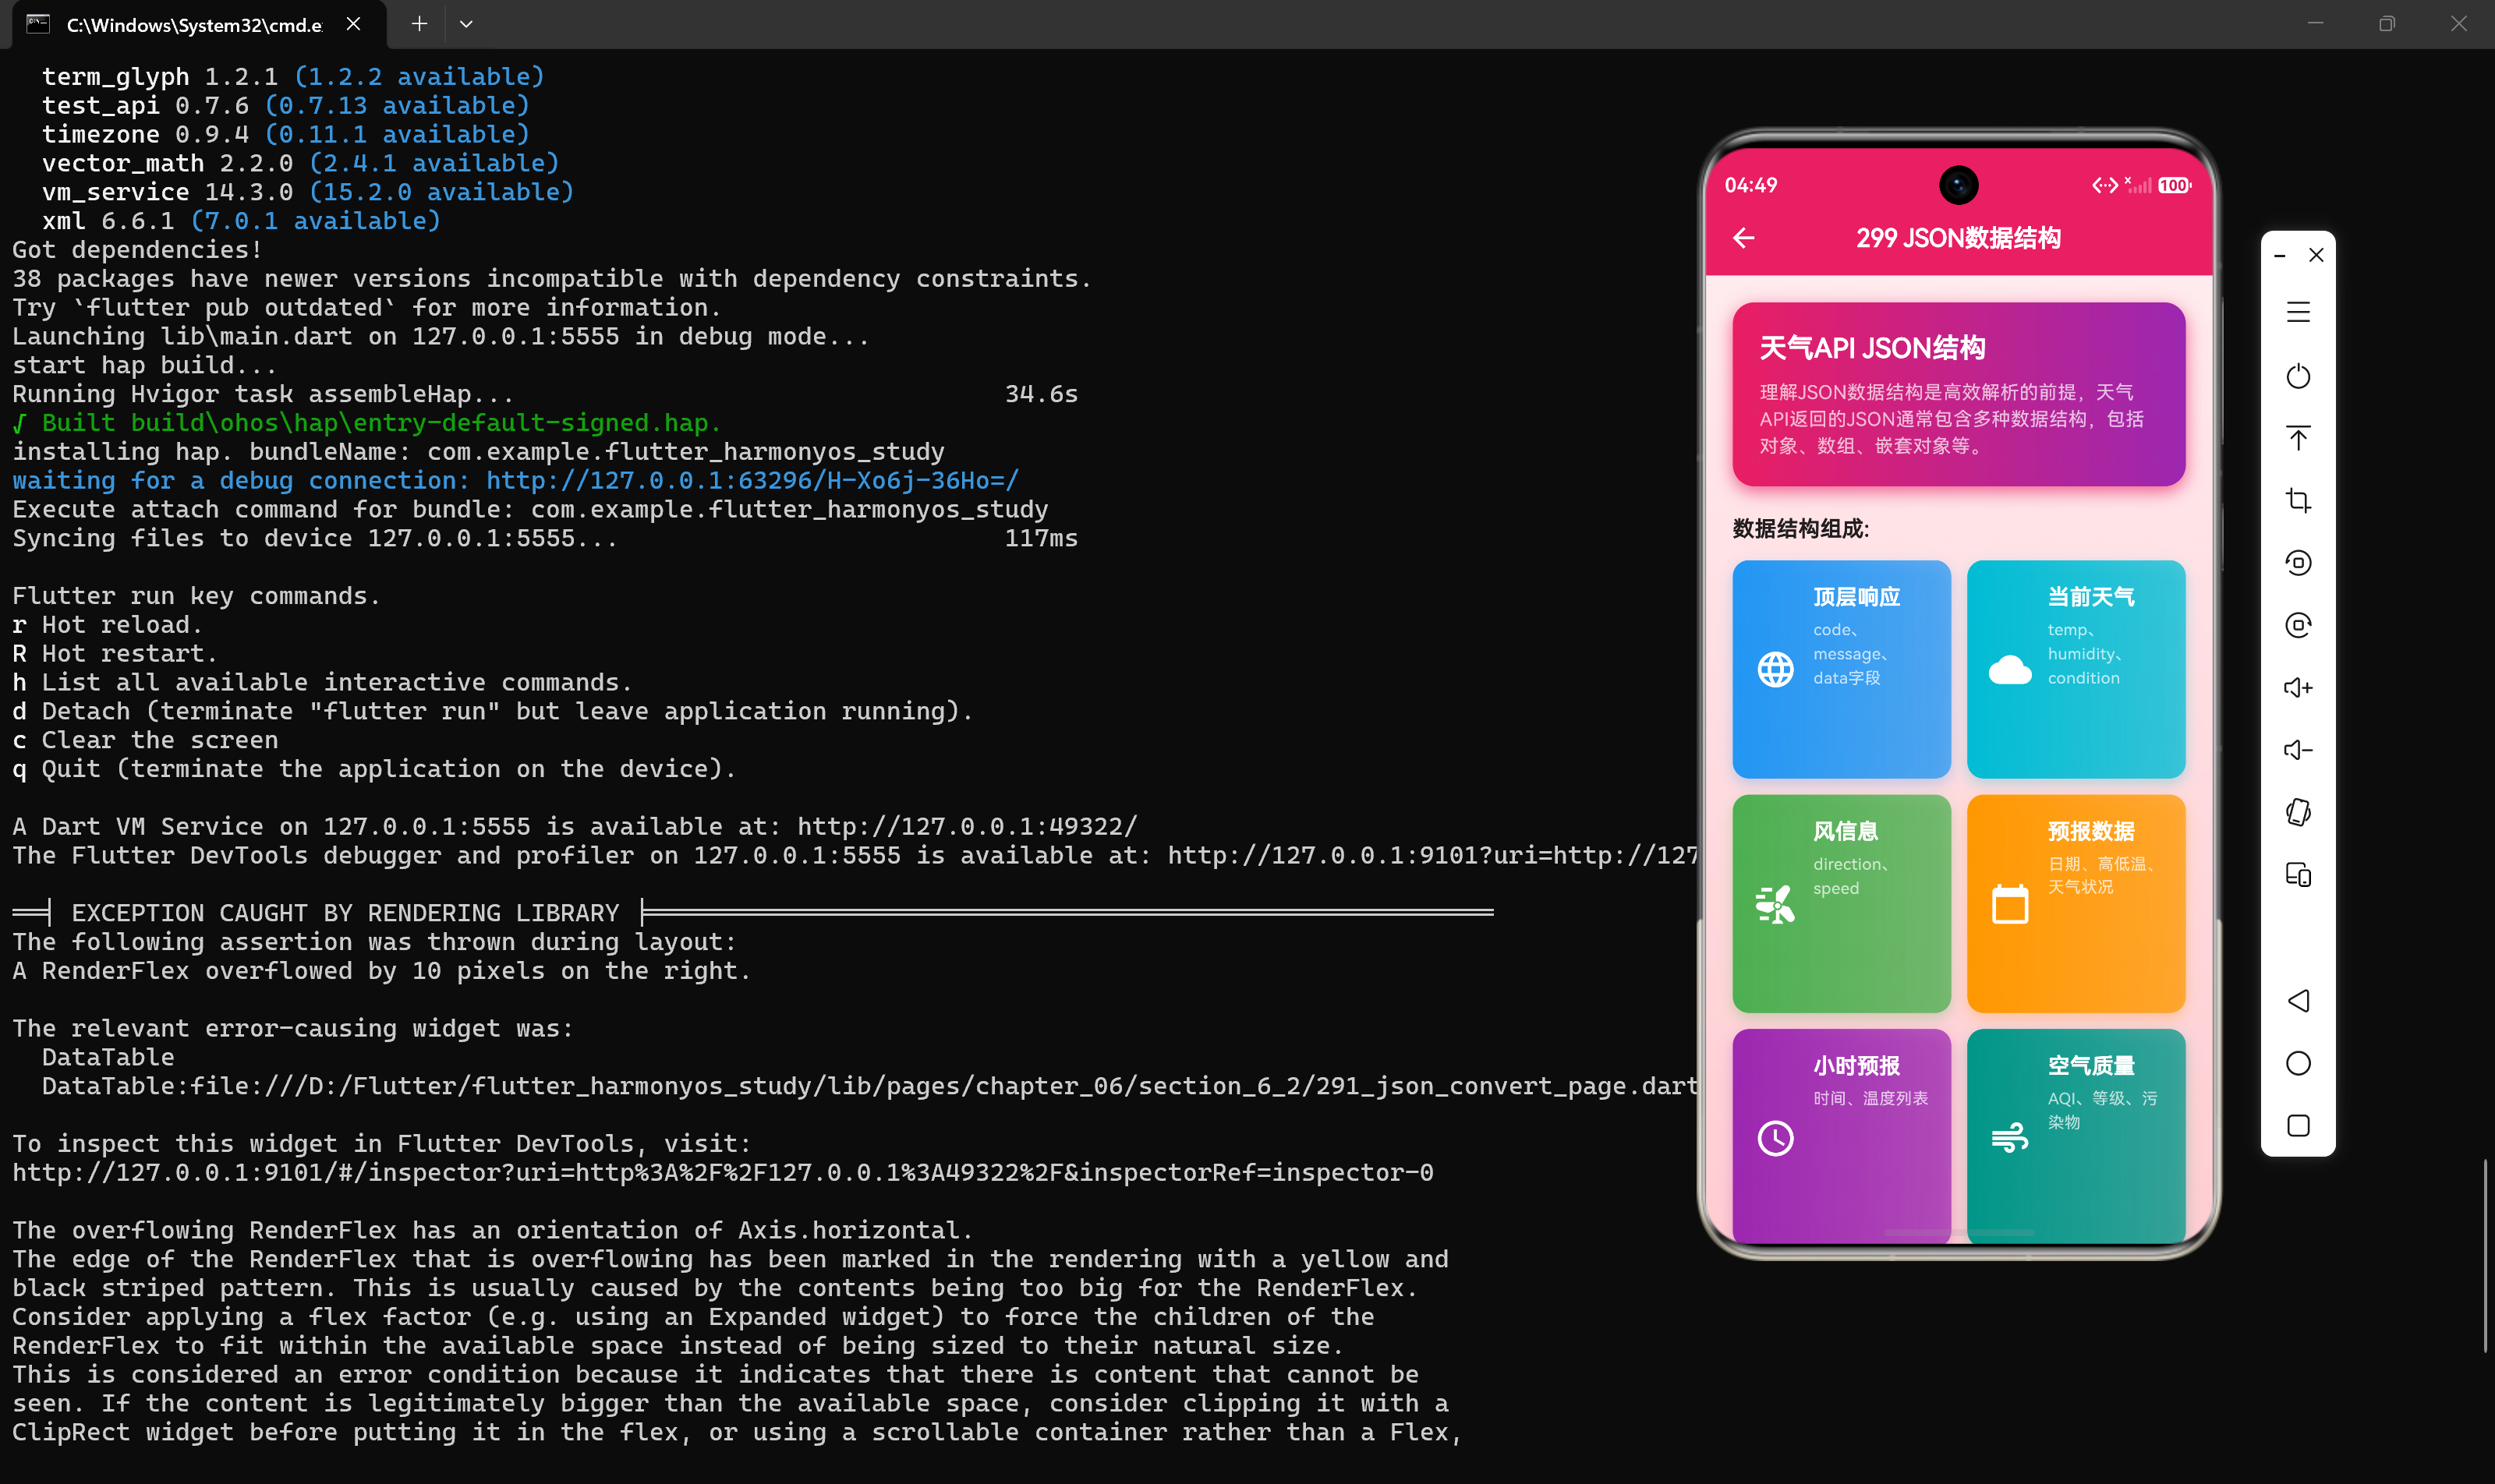Minimize the emulator toolbar panel
The width and height of the screenshot is (2495, 1484).
coord(2279,256)
